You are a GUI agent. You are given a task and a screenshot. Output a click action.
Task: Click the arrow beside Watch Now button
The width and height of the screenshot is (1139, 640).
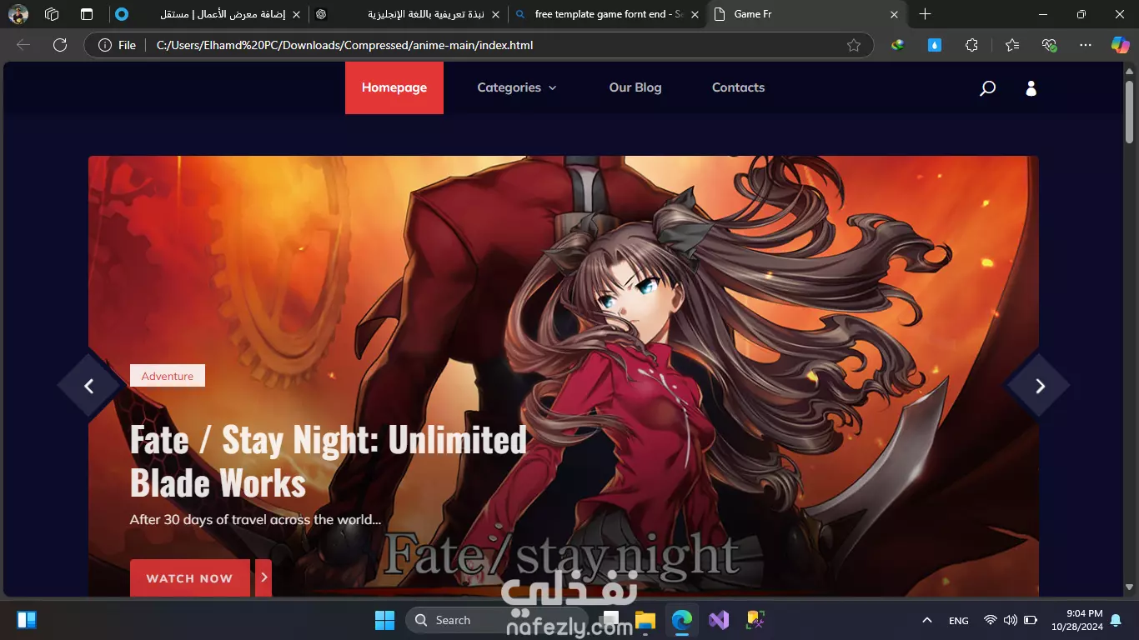[263, 577]
